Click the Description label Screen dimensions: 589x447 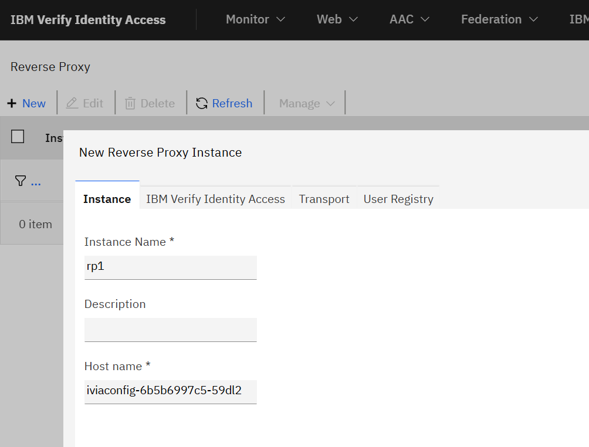click(115, 304)
